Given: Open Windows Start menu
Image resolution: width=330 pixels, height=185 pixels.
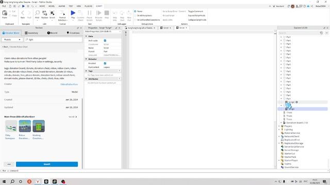Looking at the screenshot, I should tap(4, 181).
